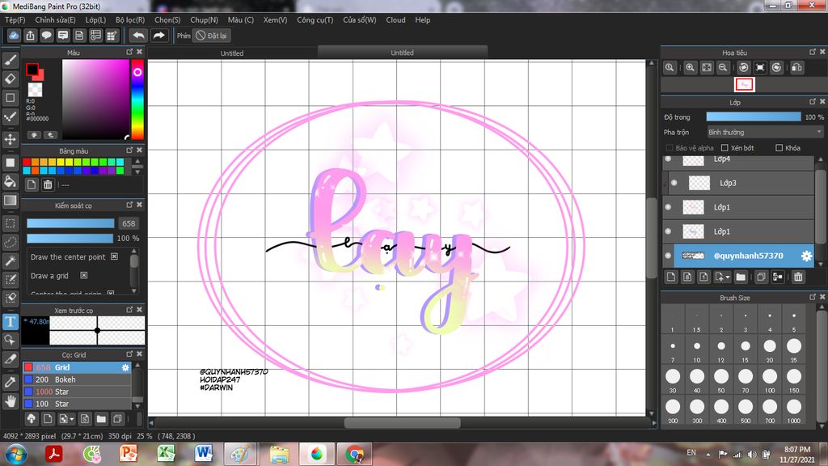Switch to first Untitled canvas tab

[x=232, y=53]
